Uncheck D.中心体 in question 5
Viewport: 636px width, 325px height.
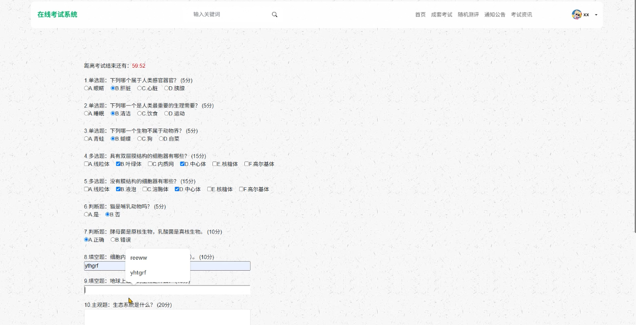pos(177,189)
